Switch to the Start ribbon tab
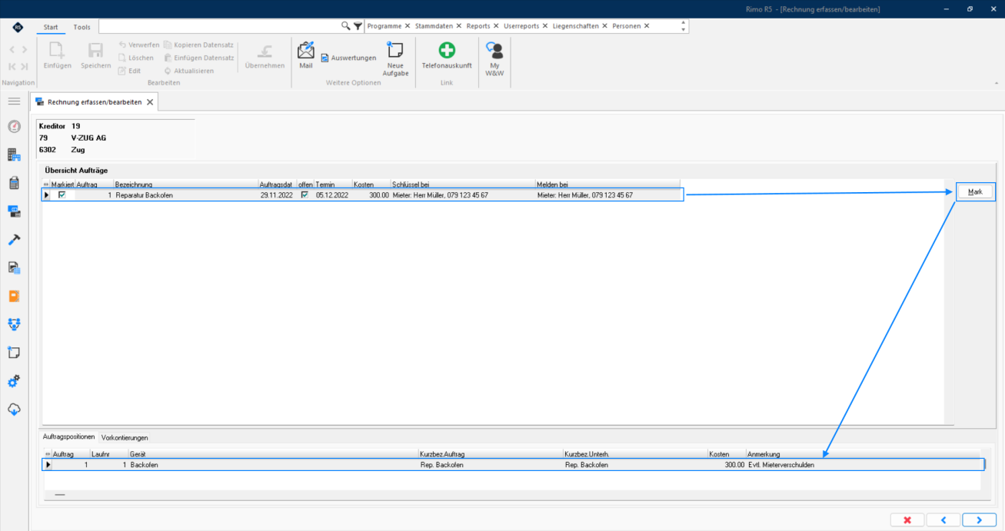Image resolution: width=1005 pixels, height=531 pixels. [x=51, y=27]
